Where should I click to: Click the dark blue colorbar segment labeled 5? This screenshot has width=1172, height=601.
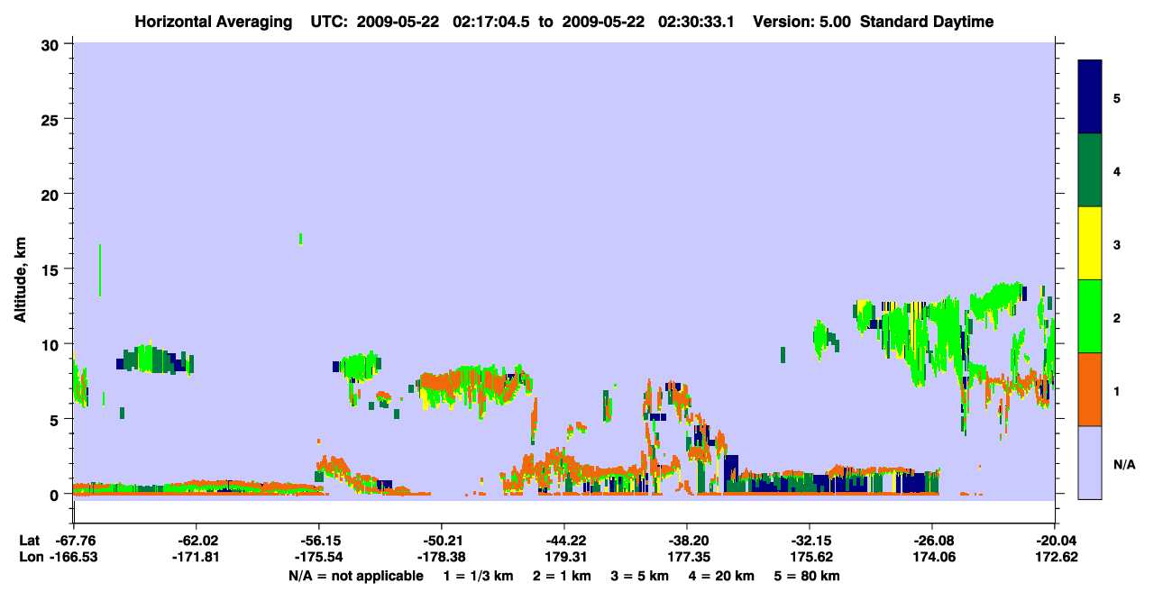coord(1090,97)
